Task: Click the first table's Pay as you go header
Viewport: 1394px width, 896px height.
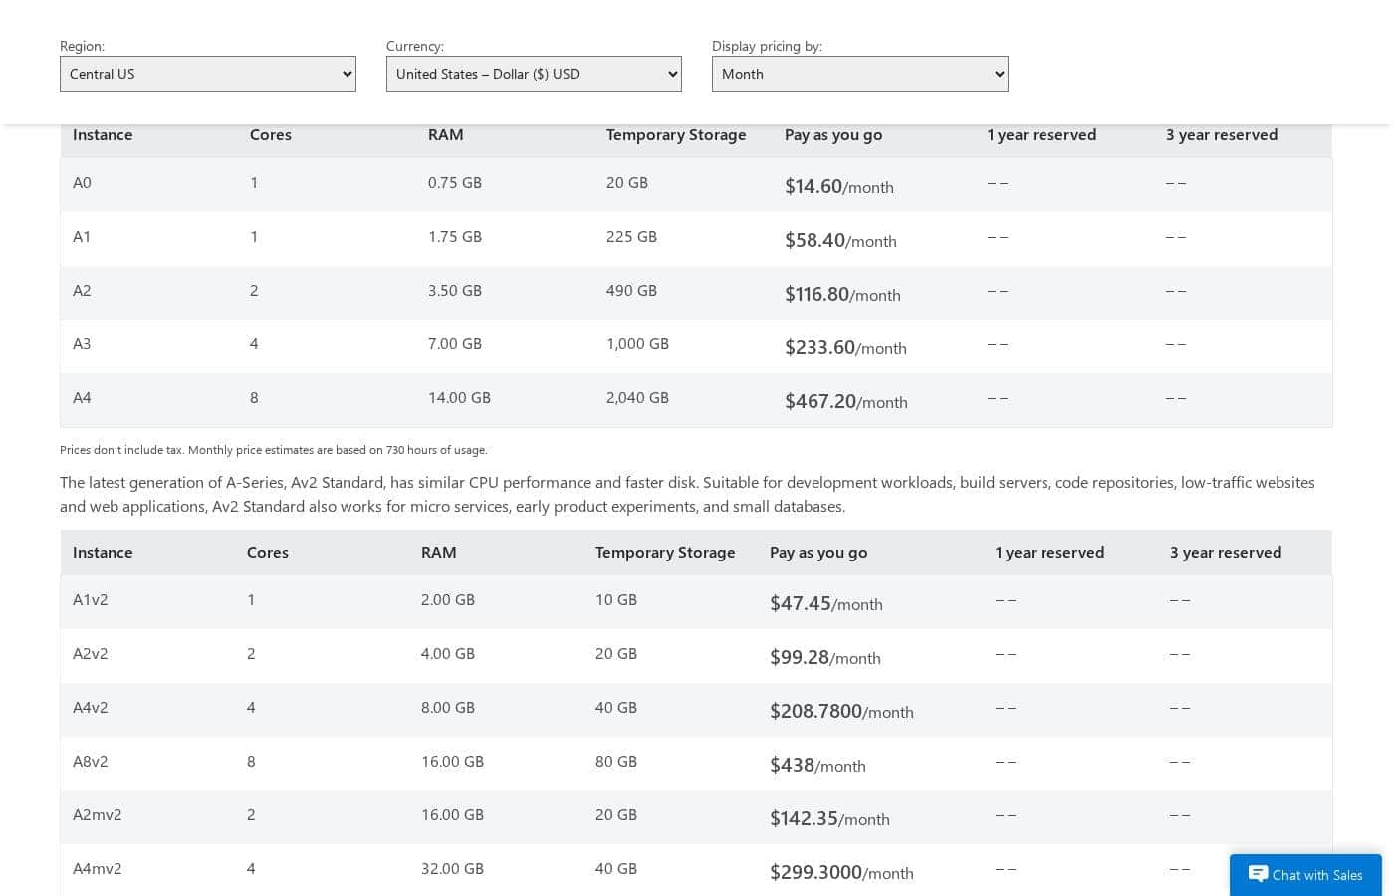Action: [x=833, y=134]
